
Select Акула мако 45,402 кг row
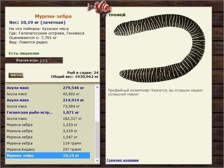coord(48,94)
